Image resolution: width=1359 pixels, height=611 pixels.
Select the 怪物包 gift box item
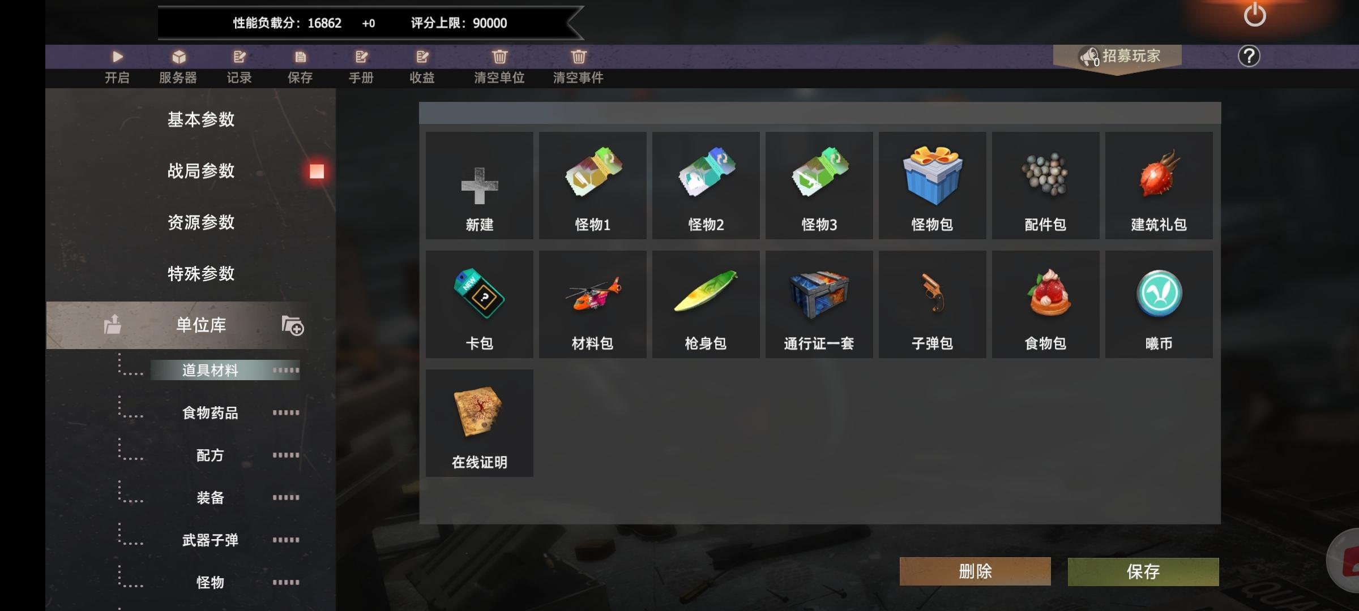(932, 186)
